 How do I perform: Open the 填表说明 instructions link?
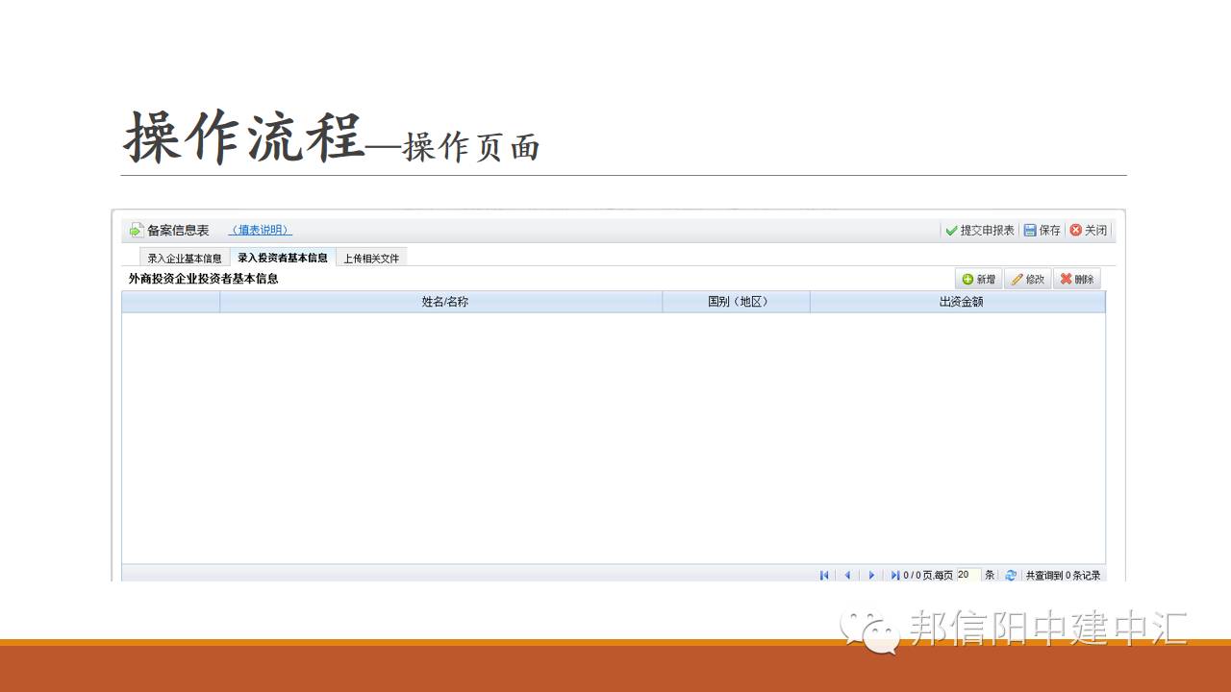(260, 231)
